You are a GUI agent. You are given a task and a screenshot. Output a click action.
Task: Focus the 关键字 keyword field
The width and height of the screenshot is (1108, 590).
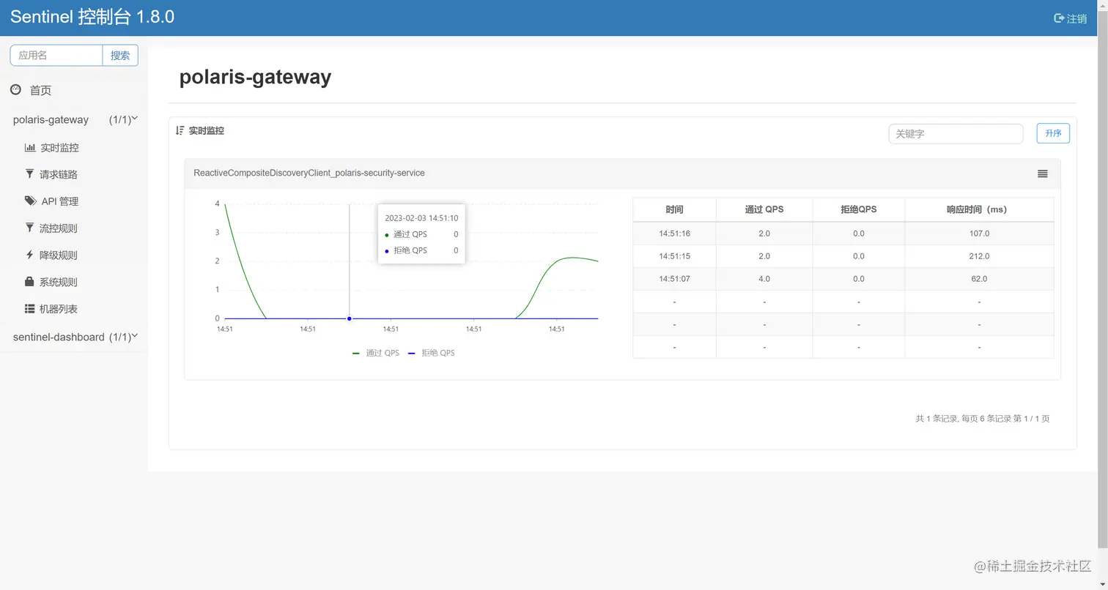[x=956, y=134]
